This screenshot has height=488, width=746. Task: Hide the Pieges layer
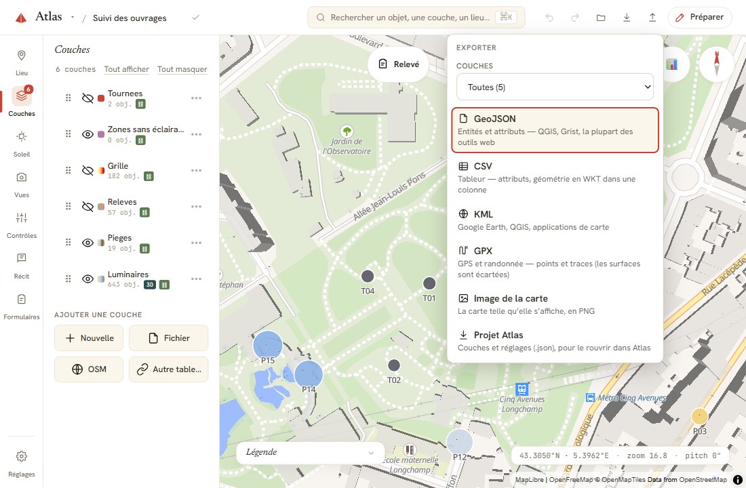click(87, 243)
